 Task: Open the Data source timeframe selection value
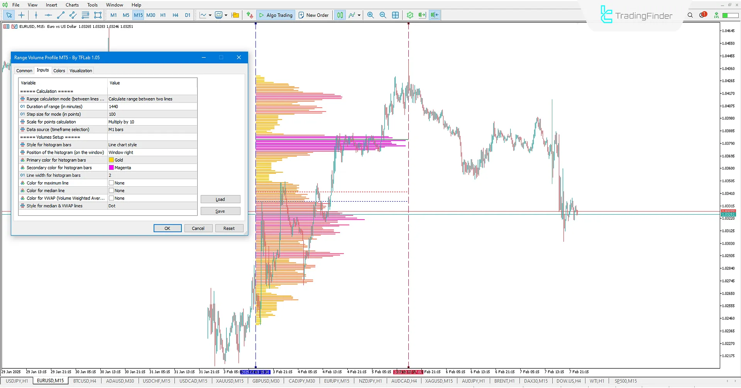pyautogui.click(x=152, y=129)
